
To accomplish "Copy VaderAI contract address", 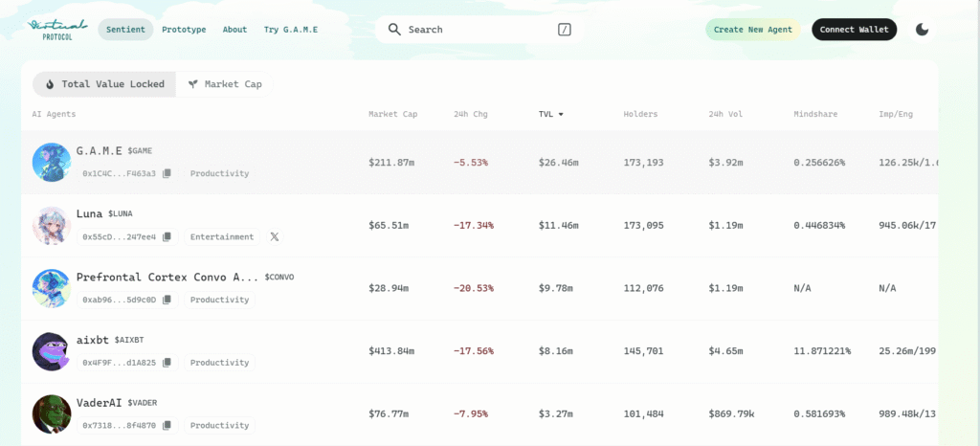I will pos(167,425).
